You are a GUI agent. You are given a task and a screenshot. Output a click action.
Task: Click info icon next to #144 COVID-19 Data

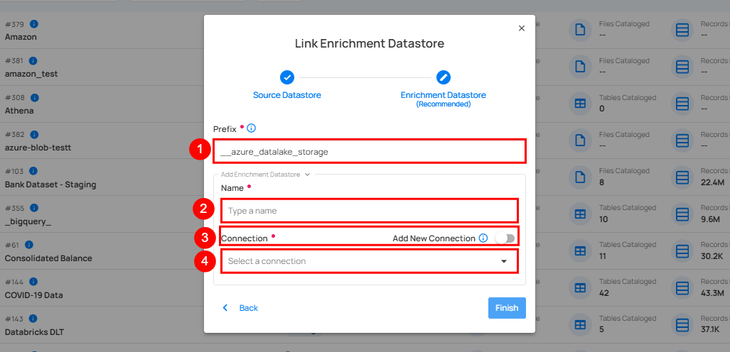pyautogui.click(x=33, y=282)
